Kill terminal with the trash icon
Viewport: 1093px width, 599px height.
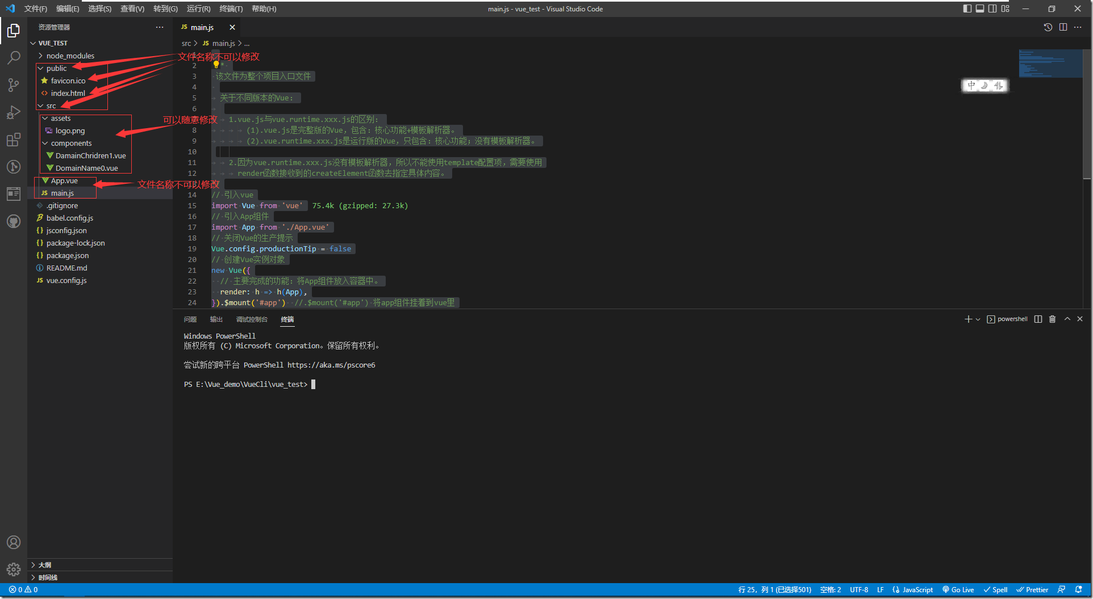click(x=1052, y=319)
